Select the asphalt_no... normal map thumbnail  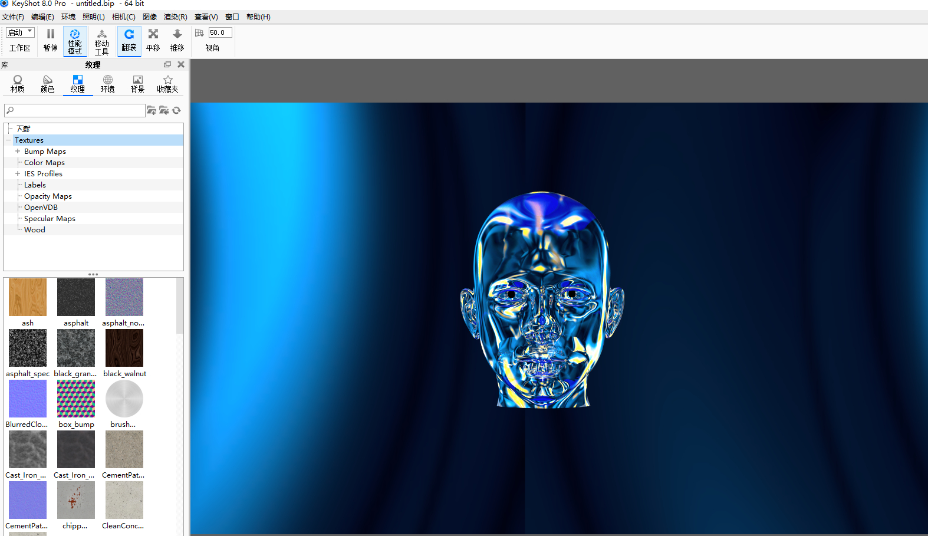[x=124, y=297]
